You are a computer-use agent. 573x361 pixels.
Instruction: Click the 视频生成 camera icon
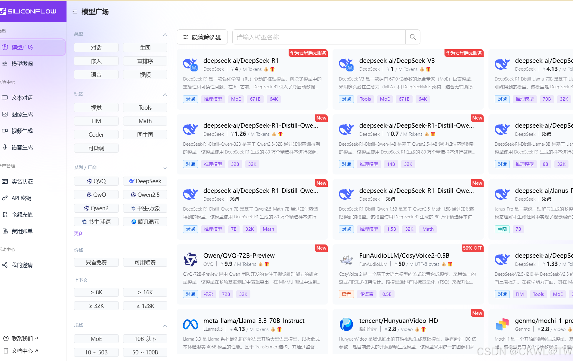click(5, 131)
